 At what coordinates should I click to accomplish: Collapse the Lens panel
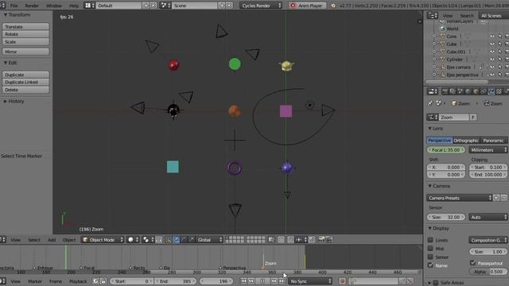pos(435,129)
